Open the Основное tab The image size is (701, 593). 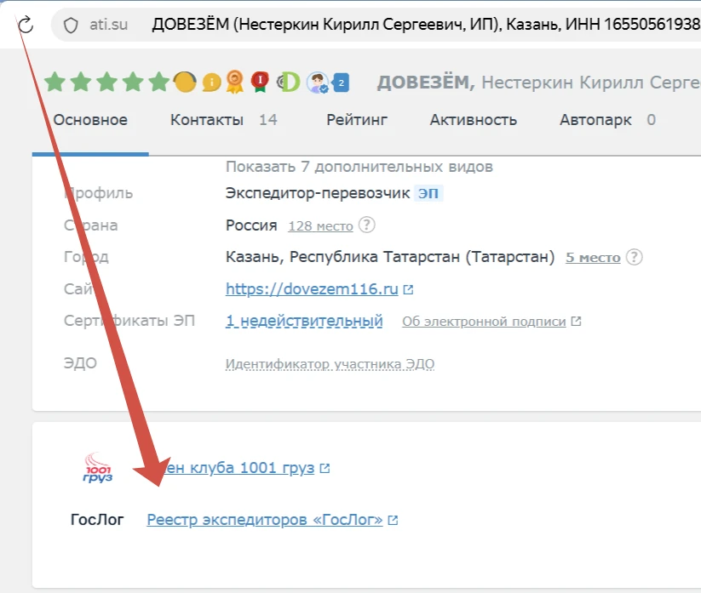(x=90, y=120)
